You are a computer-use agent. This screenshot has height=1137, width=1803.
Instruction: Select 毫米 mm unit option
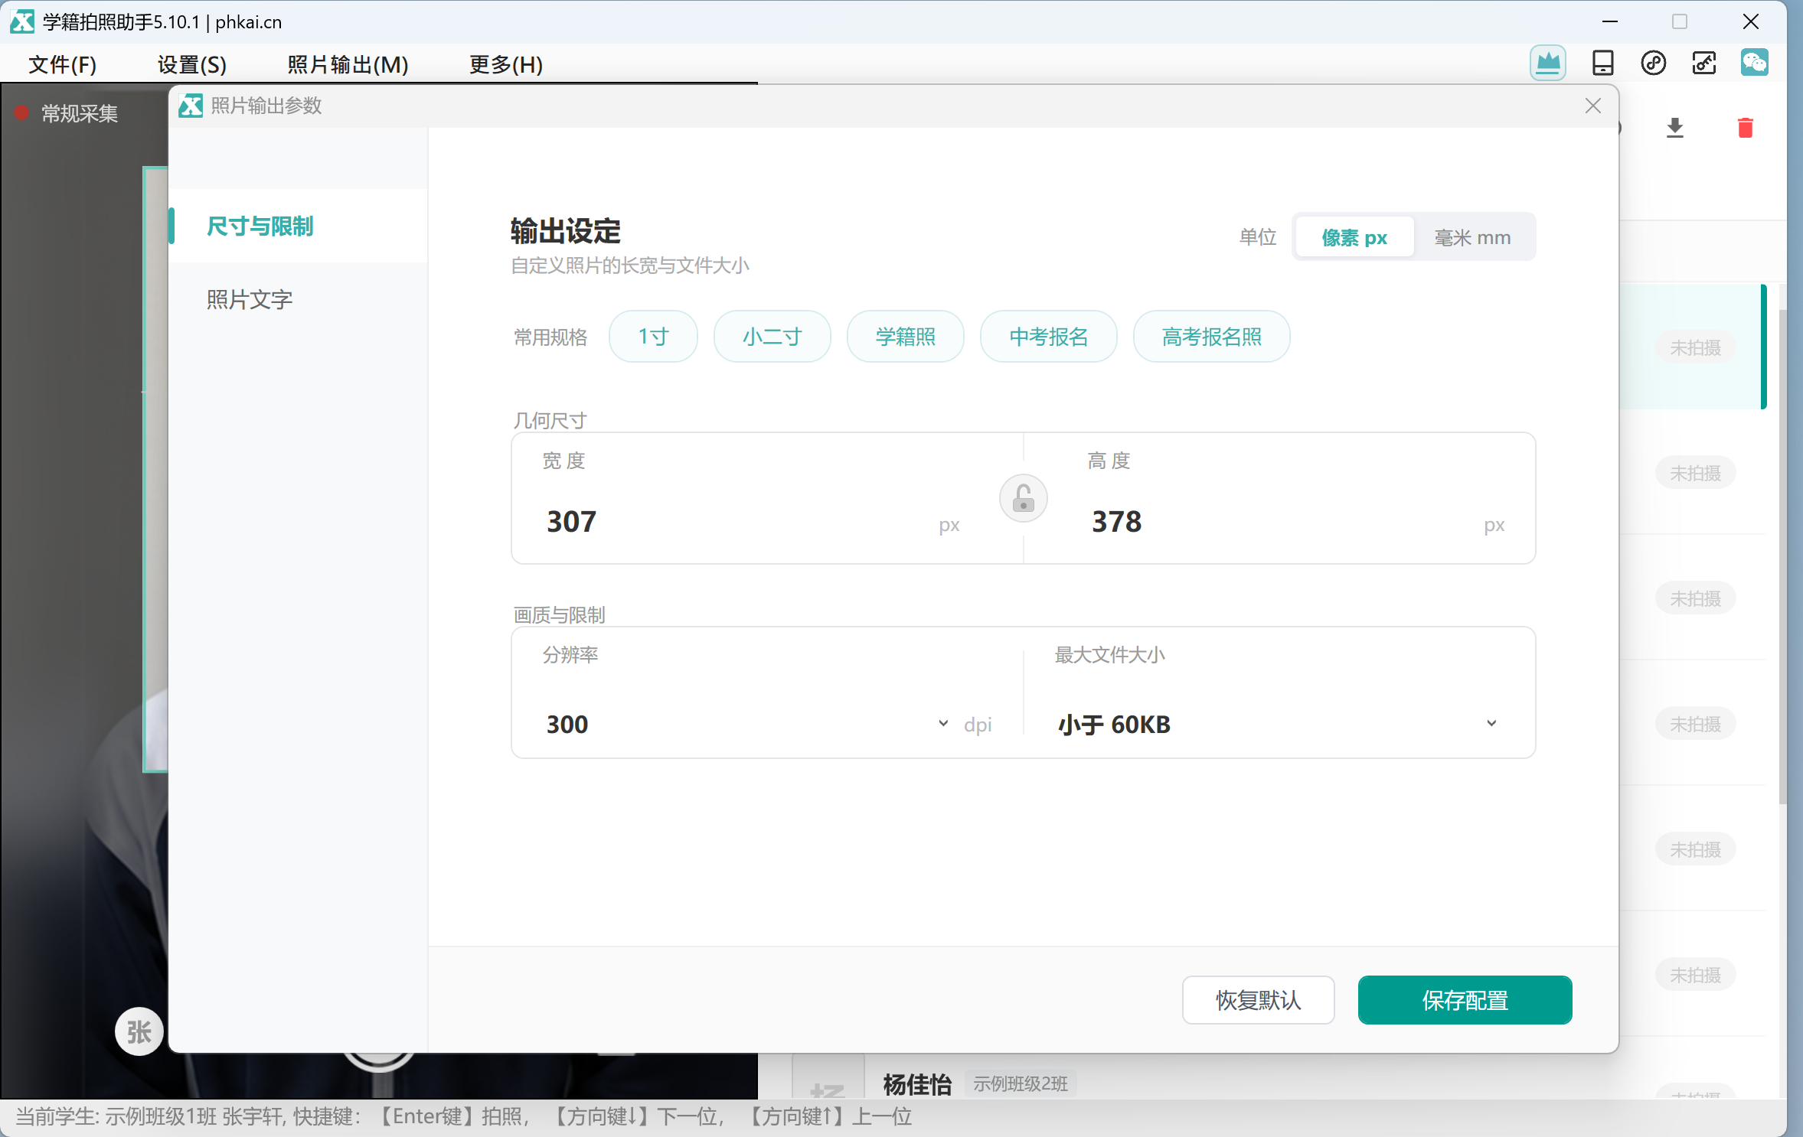[x=1473, y=238]
